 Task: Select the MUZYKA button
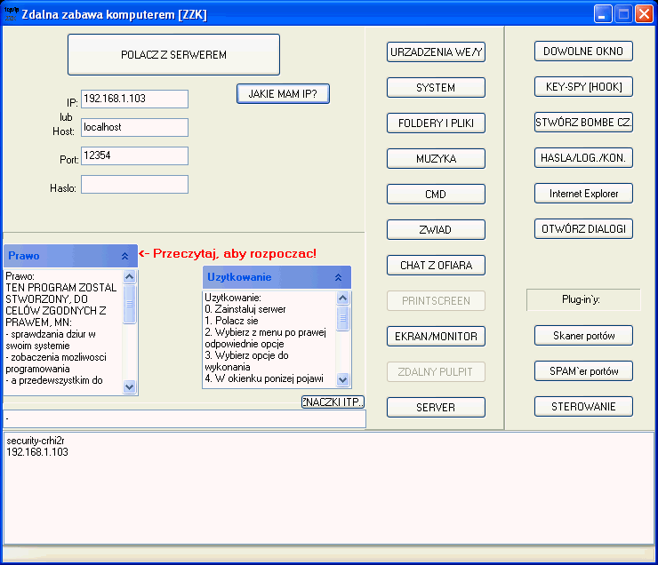point(436,159)
